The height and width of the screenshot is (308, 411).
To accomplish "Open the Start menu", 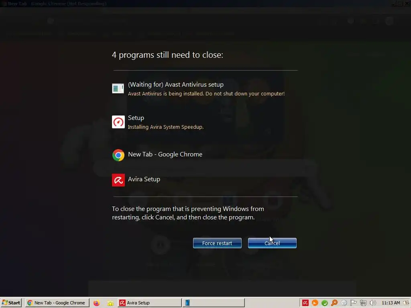I will coord(11,303).
